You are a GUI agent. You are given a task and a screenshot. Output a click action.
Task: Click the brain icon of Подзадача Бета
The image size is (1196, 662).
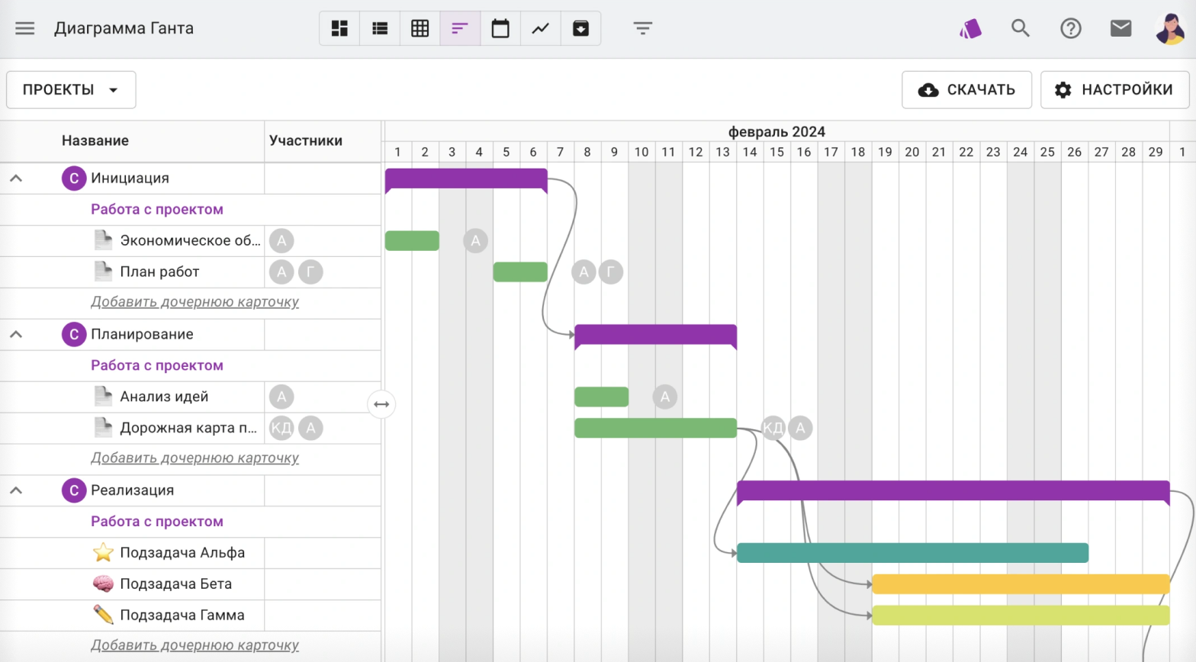[103, 583]
